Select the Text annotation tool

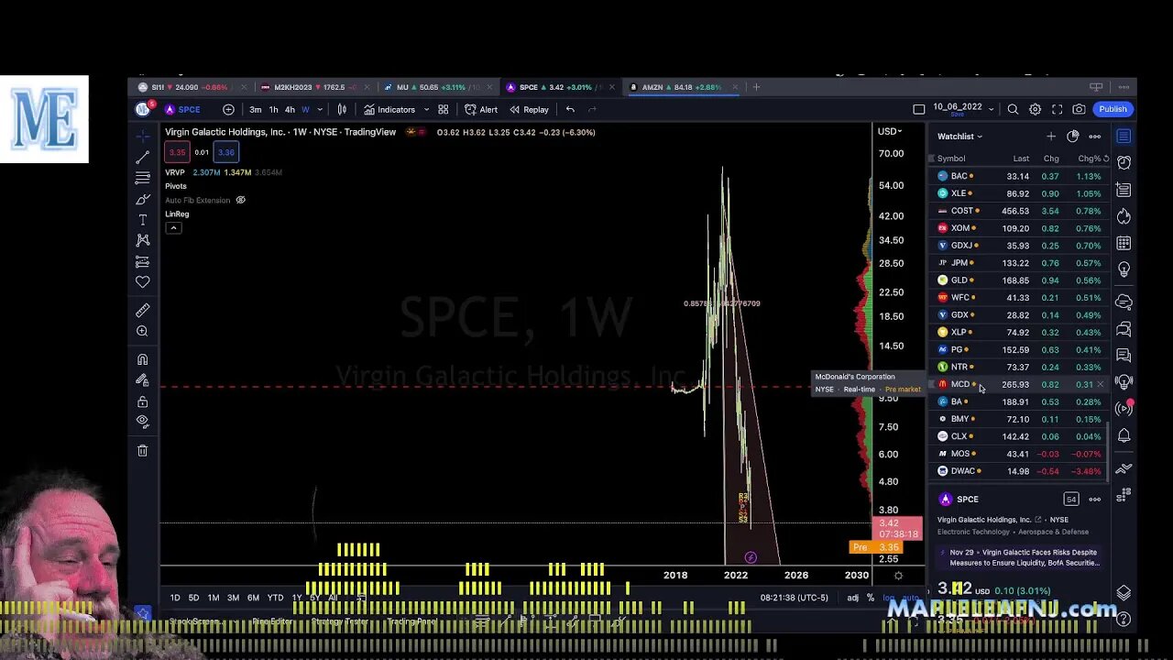tap(142, 220)
